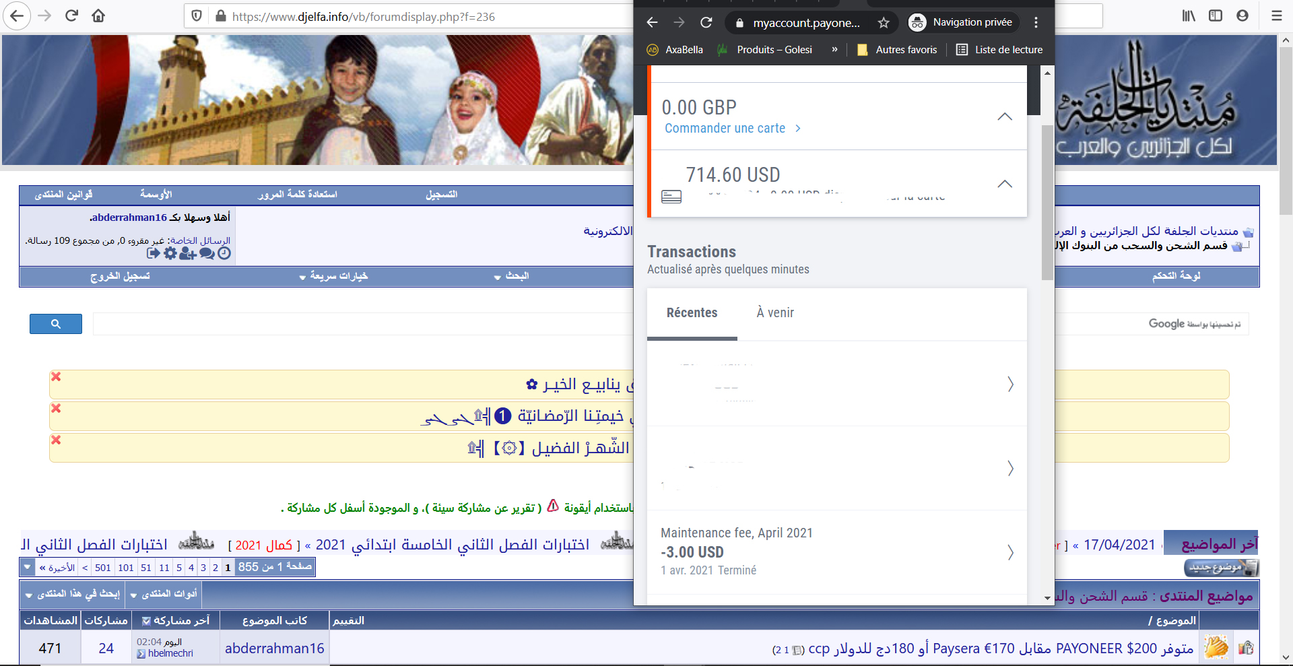Sort by آخر مشاركة column header

point(181,620)
